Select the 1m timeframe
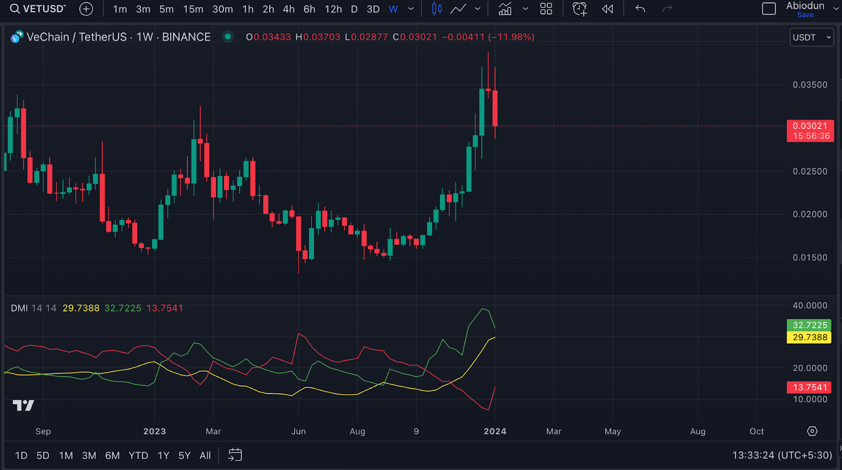 (120, 9)
